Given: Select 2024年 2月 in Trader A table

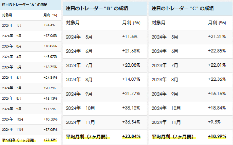Looking at the screenshot, I should point(12,36).
